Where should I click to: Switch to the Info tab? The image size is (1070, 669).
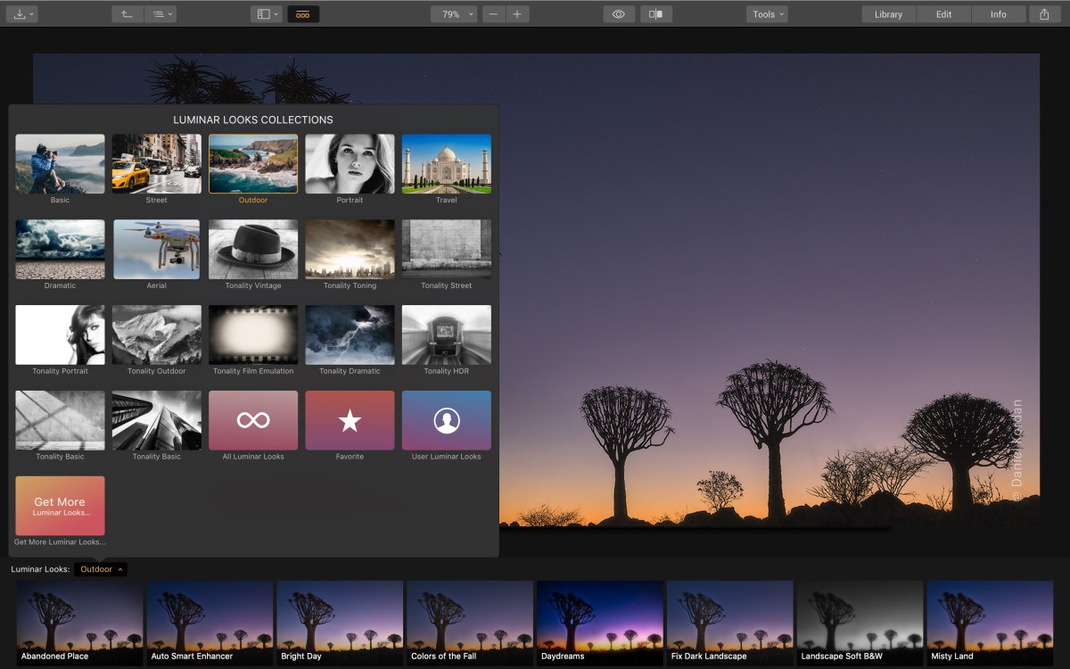[998, 14]
